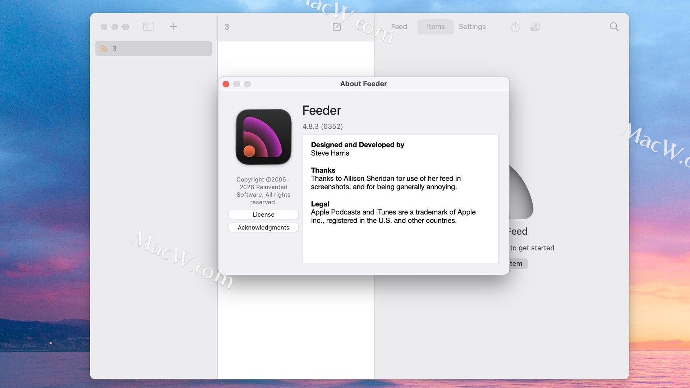Screen dimensions: 690x388
Task: Click the publish upload arrow icon
Action: click(x=360, y=27)
